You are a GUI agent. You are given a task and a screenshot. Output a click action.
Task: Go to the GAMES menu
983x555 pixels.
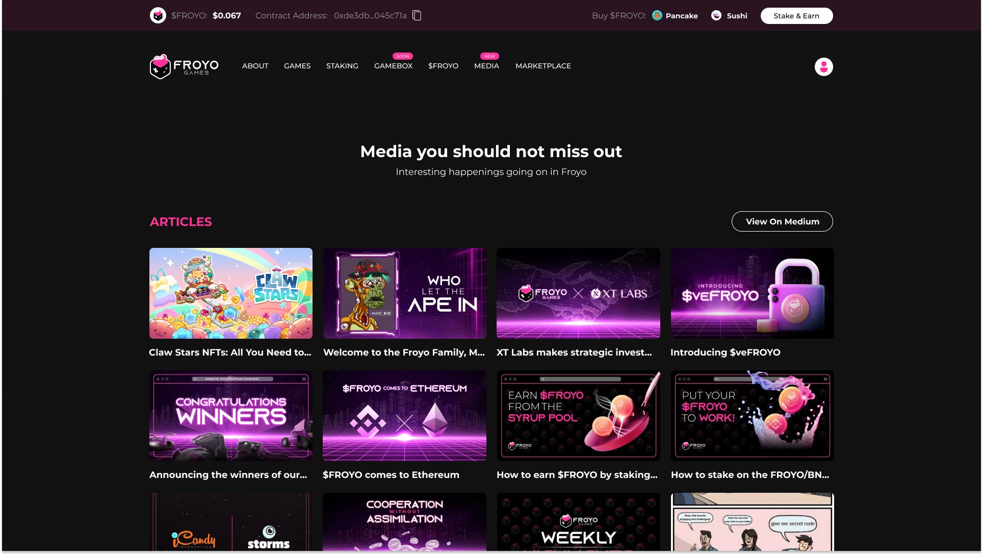point(297,66)
